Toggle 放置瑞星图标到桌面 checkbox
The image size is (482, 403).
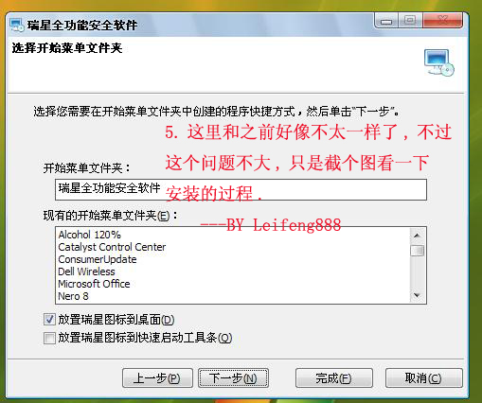(x=49, y=320)
